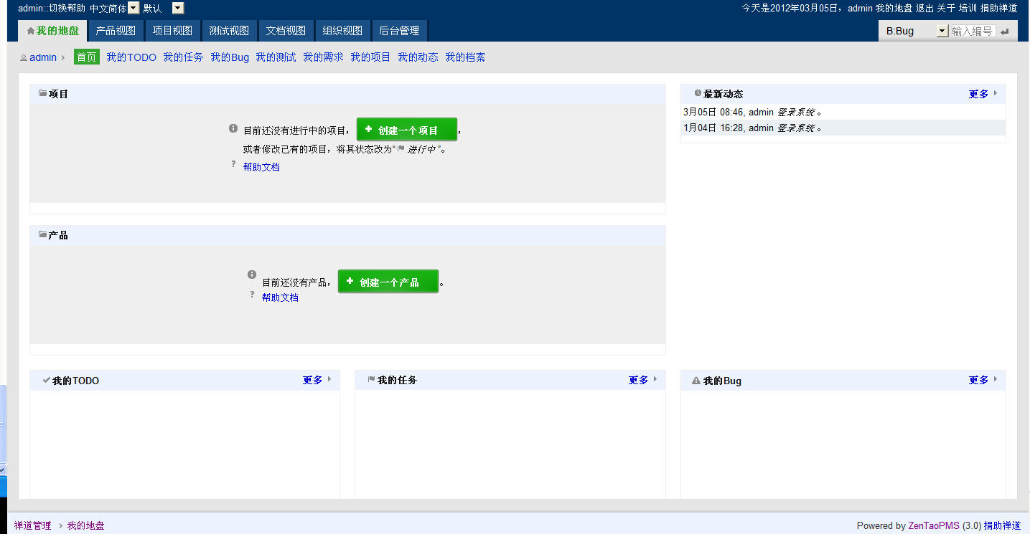The height and width of the screenshot is (534, 1030).
Task: Click the flag icon beside 我的任务
Action: tap(371, 380)
